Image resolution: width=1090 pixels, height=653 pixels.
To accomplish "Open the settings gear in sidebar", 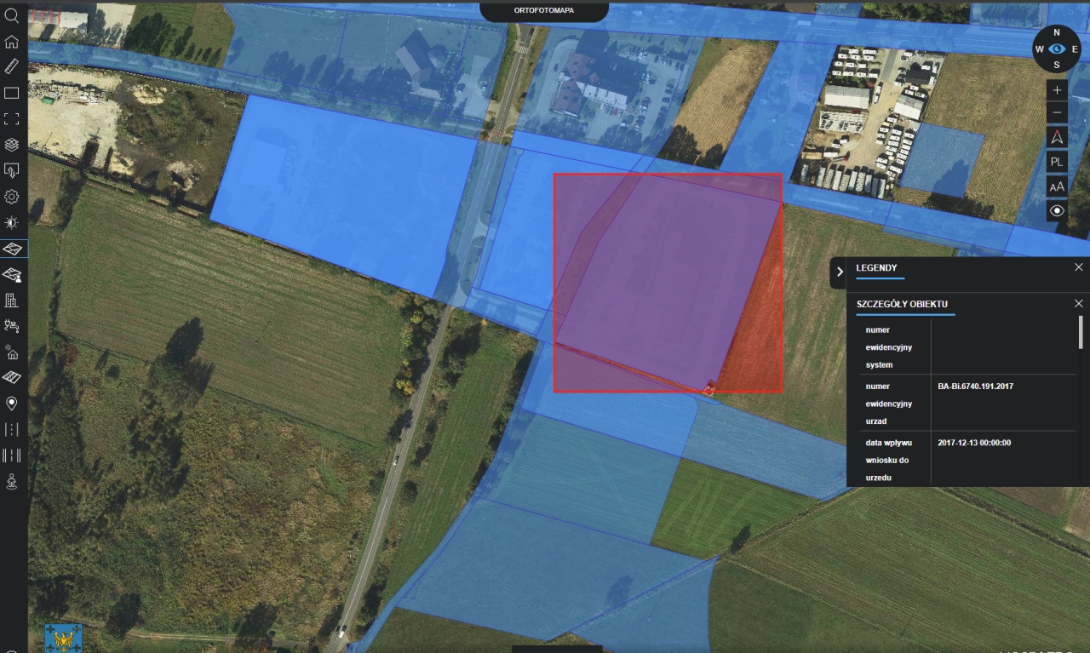I will pyautogui.click(x=12, y=197).
